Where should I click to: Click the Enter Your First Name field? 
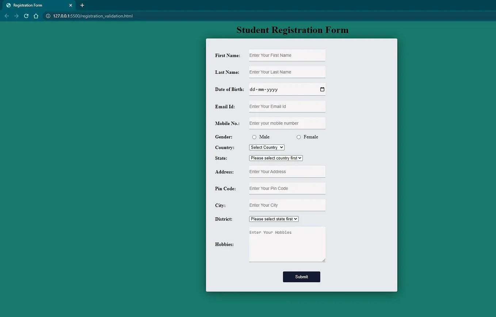(287, 55)
